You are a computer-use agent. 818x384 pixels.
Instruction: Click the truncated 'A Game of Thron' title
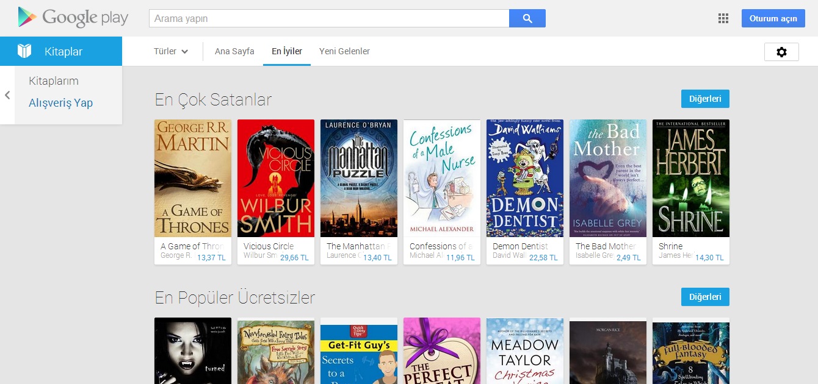(x=192, y=246)
